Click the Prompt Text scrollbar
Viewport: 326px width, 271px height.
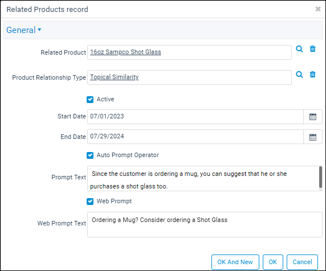(320, 177)
